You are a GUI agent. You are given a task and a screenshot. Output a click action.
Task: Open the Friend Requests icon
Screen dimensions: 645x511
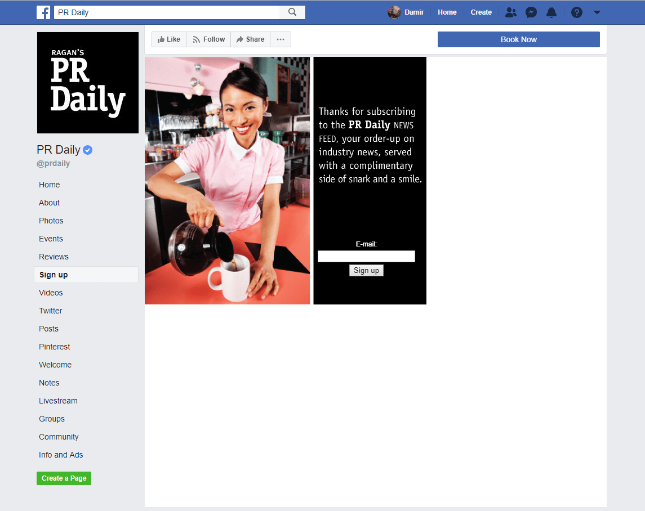coord(510,12)
